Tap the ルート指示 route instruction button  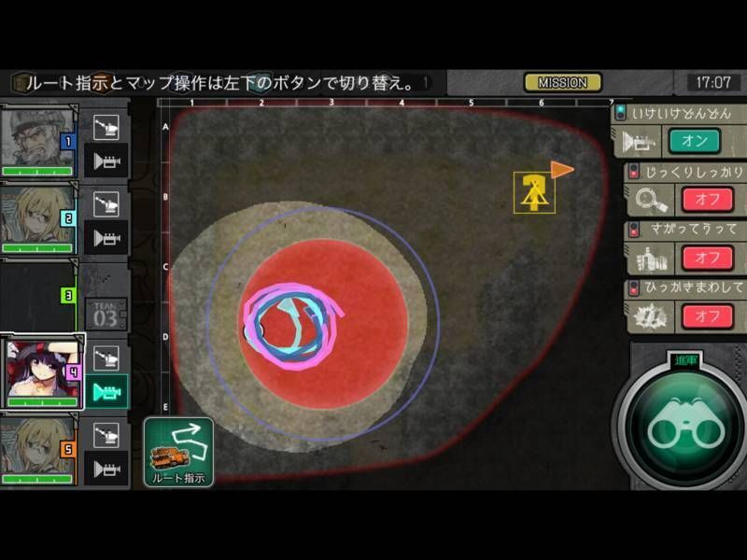pos(178,452)
